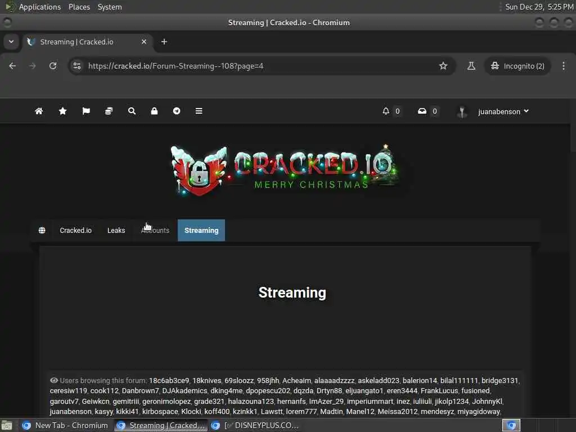Select the Streaming breadcrumb tab
The height and width of the screenshot is (432, 576).
coord(201,230)
